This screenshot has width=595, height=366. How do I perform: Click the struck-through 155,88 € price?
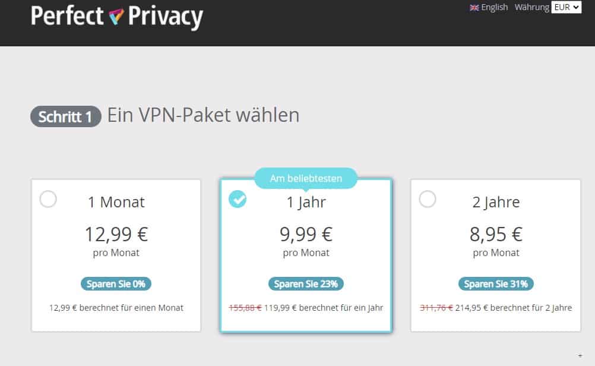point(245,308)
